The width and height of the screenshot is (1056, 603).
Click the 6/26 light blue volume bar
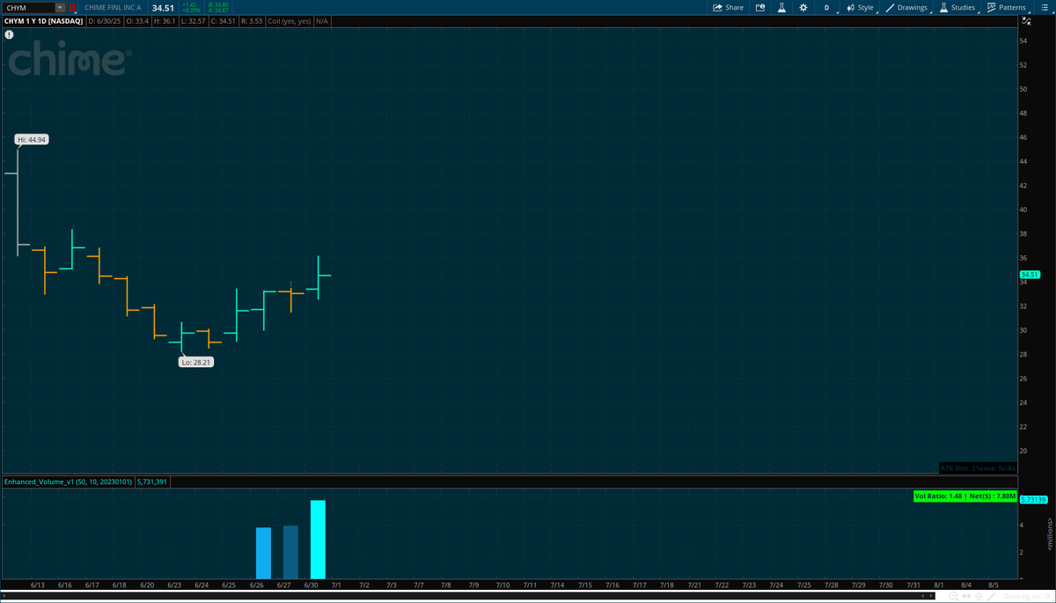(x=263, y=552)
